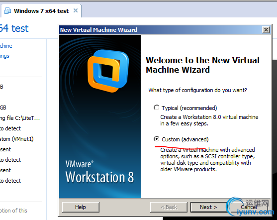Click the VMware Workstation logo graphic
277x220 pixels.
point(108,71)
